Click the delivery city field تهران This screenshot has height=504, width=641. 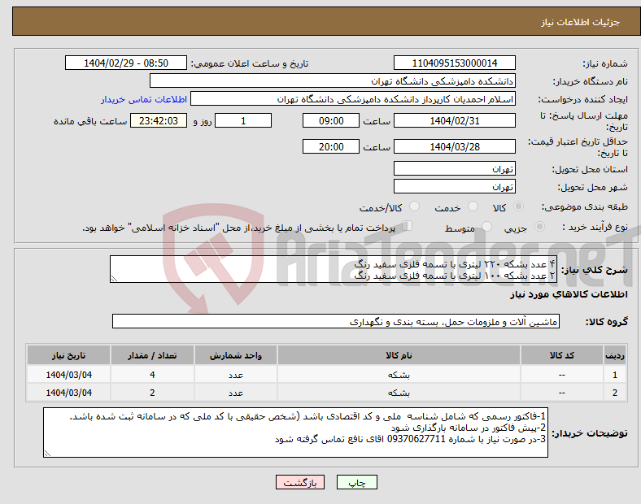point(455,186)
